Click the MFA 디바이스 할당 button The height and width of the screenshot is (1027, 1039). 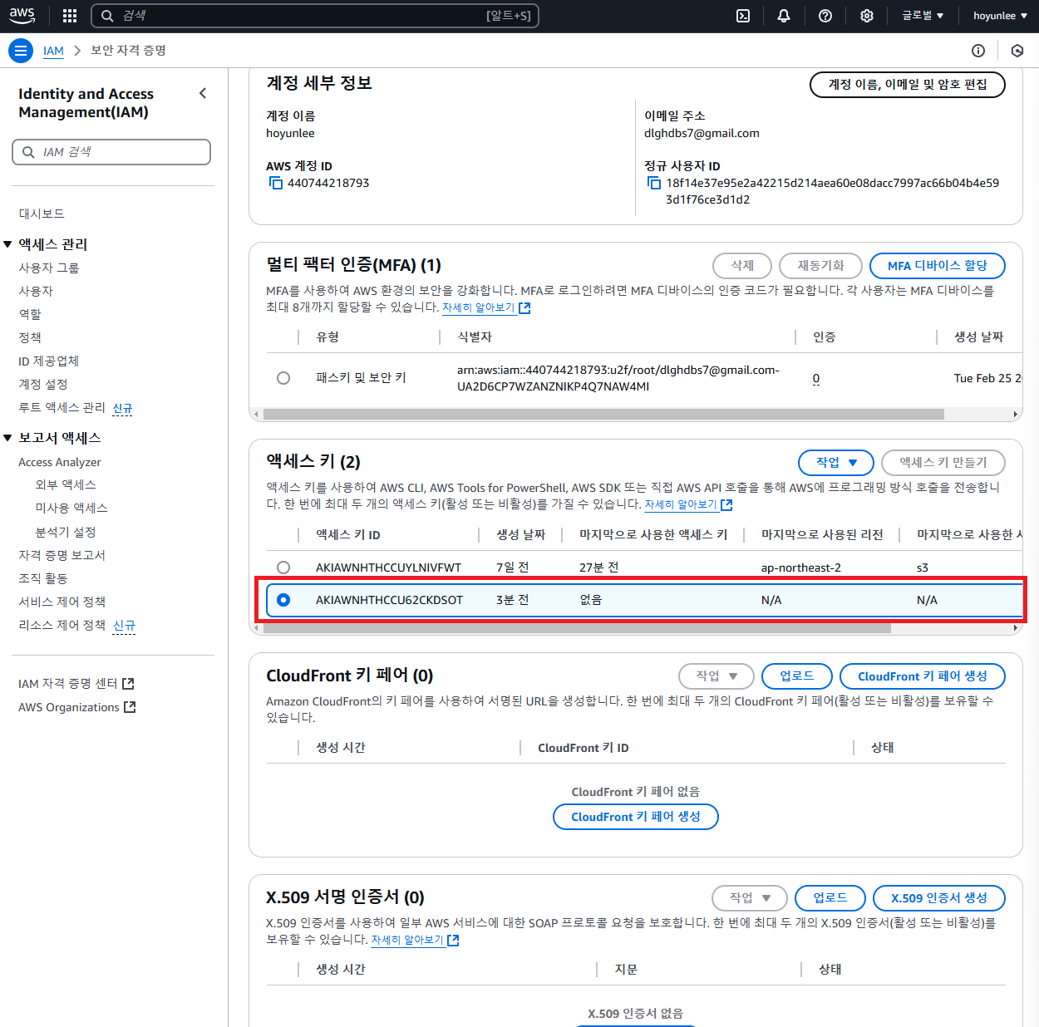938,266
